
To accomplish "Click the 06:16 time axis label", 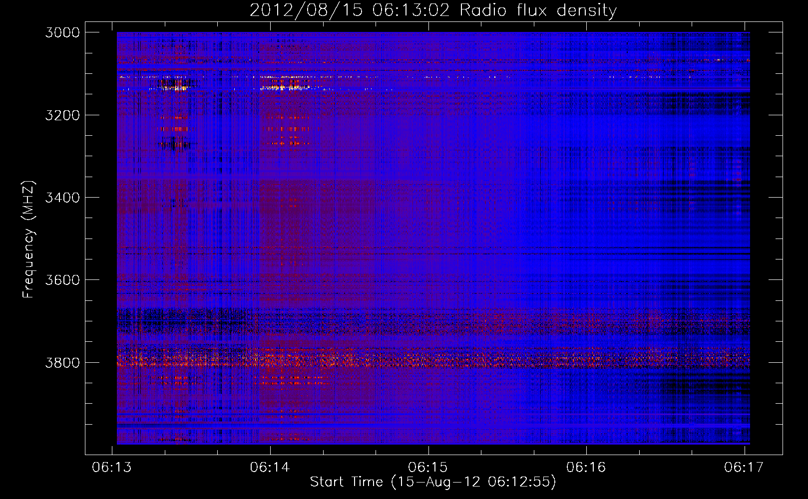I will [x=586, y=467].
